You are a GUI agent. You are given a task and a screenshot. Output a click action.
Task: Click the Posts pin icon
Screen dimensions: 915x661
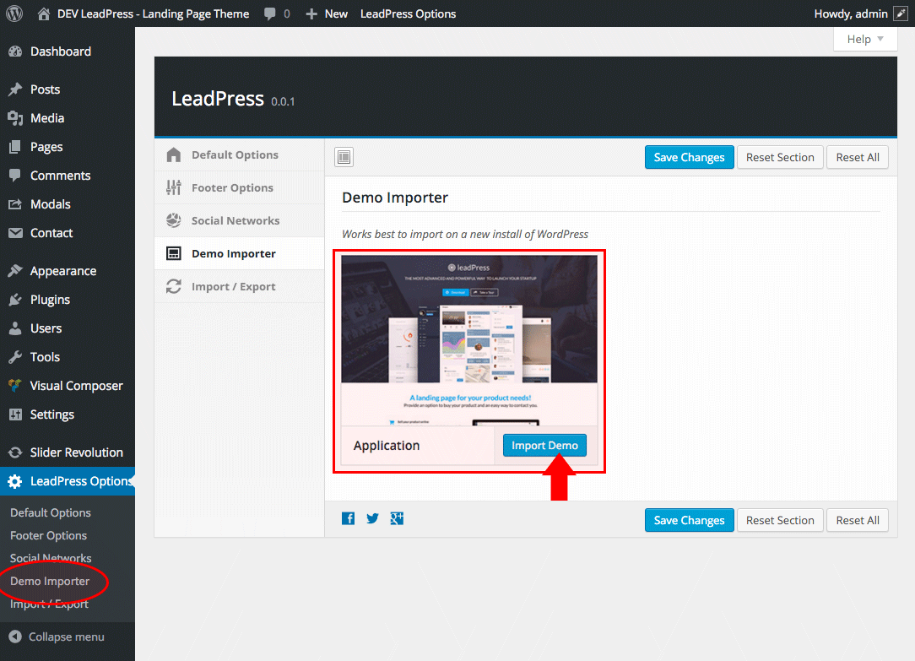(15, 89)
